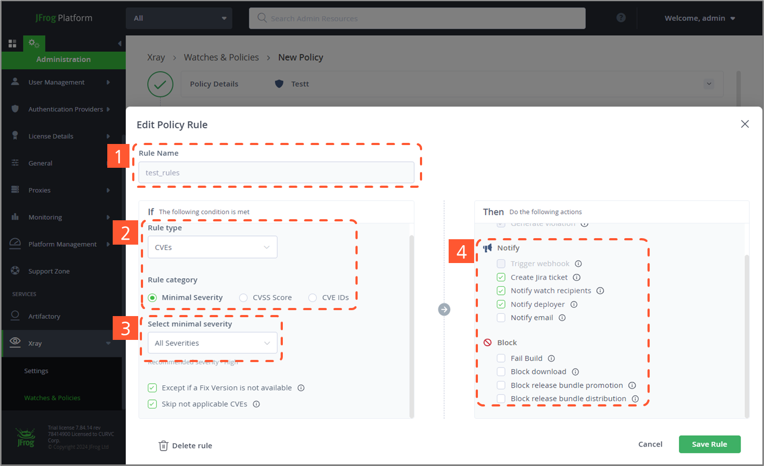Toggle Except if a Fix Version is not available
Image resolution: width=764 pixels, height=466 pixels.
pos(152,388)
